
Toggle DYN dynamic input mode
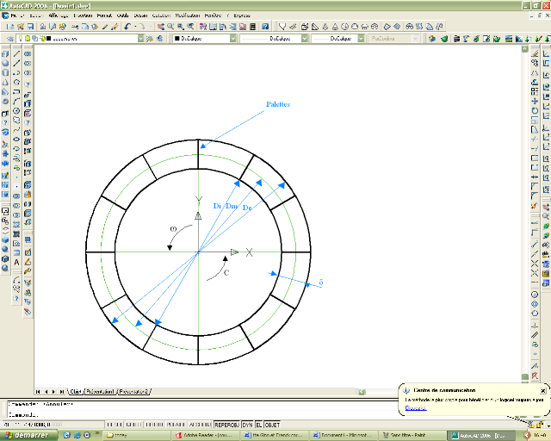pyautogui.click(x=247, y=425)
